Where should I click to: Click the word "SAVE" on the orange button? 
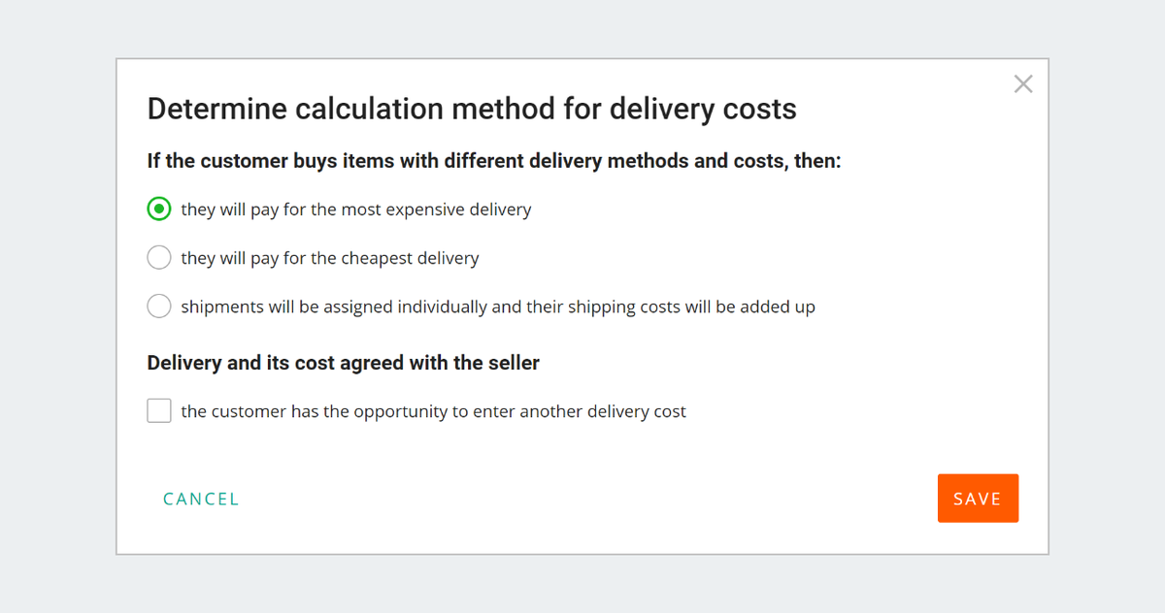click(978, 499)
